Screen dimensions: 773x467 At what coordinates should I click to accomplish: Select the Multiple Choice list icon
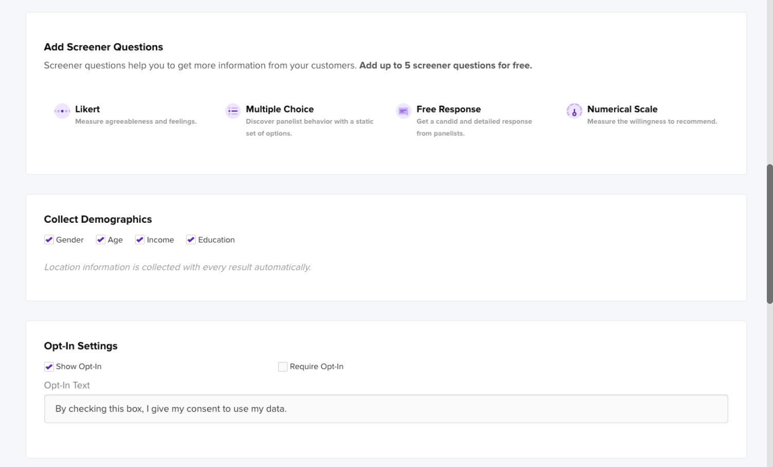pyautogui.click(x=232, y=111)
